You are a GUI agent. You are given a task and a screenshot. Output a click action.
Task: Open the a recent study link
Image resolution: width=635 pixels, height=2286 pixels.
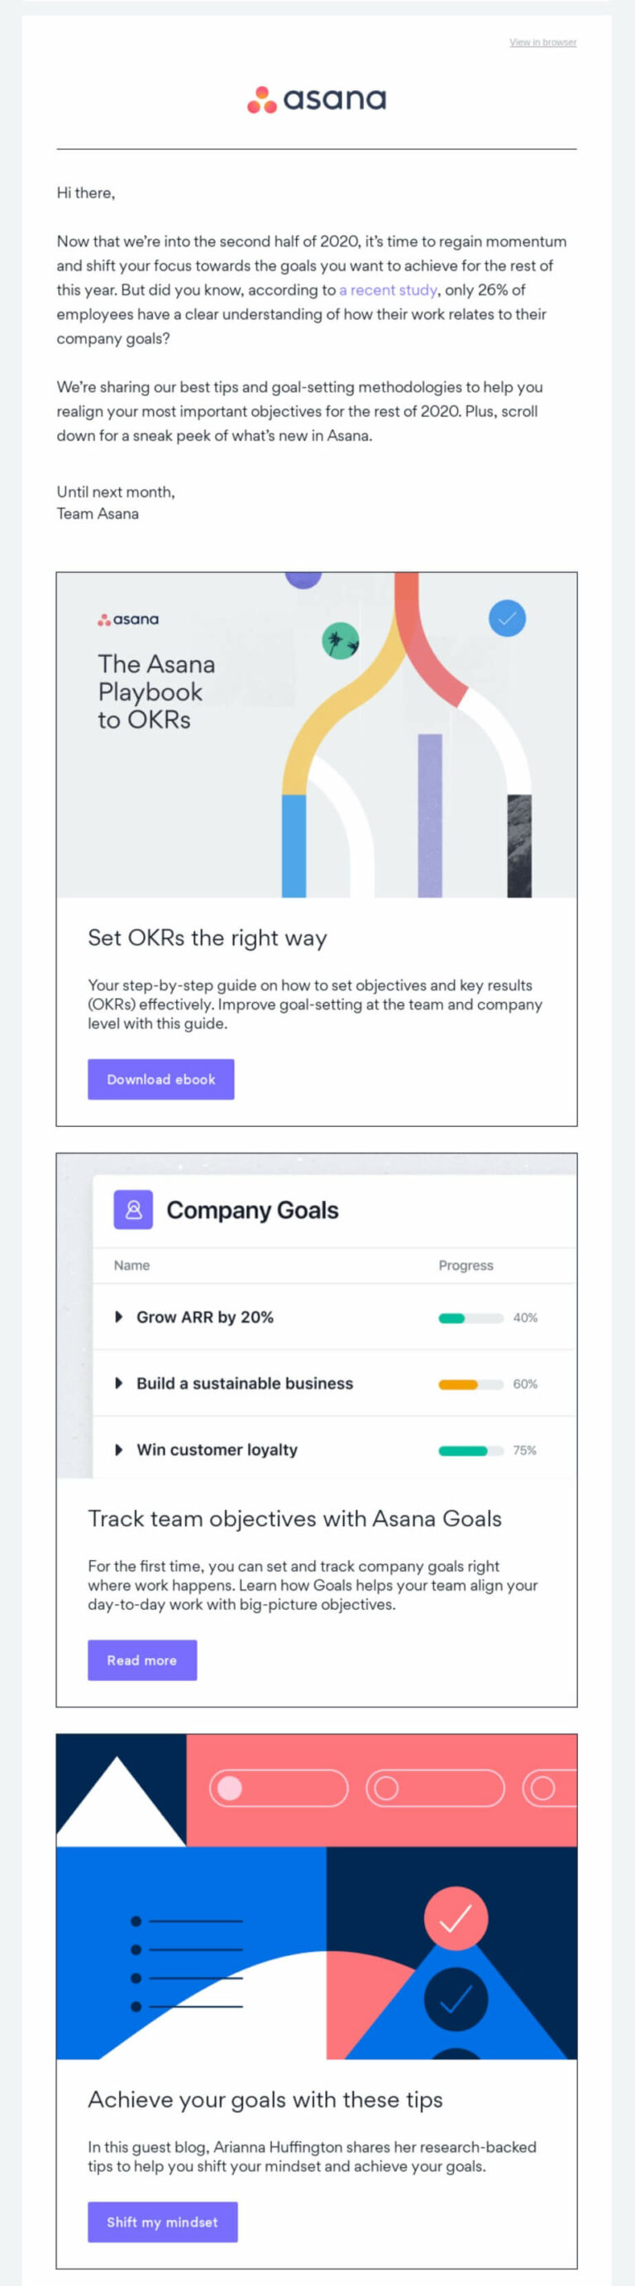[x=388, y=289]
